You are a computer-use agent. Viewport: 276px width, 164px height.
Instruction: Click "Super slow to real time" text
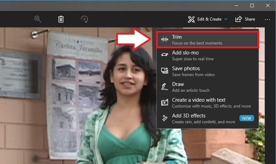pyautogui.click(x=193, y=59)
